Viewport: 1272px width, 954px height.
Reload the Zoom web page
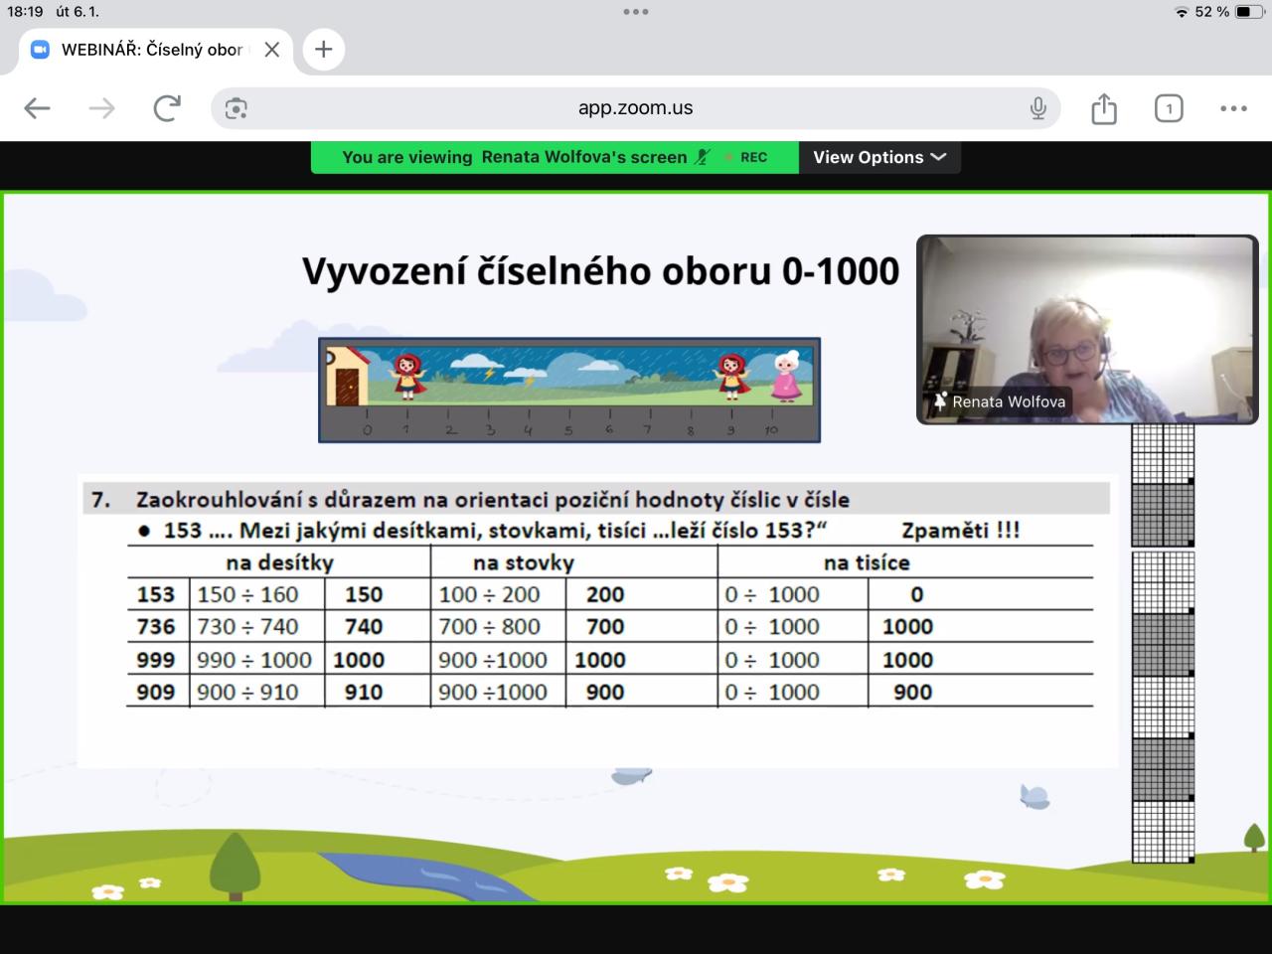click(x=167, y=108)
